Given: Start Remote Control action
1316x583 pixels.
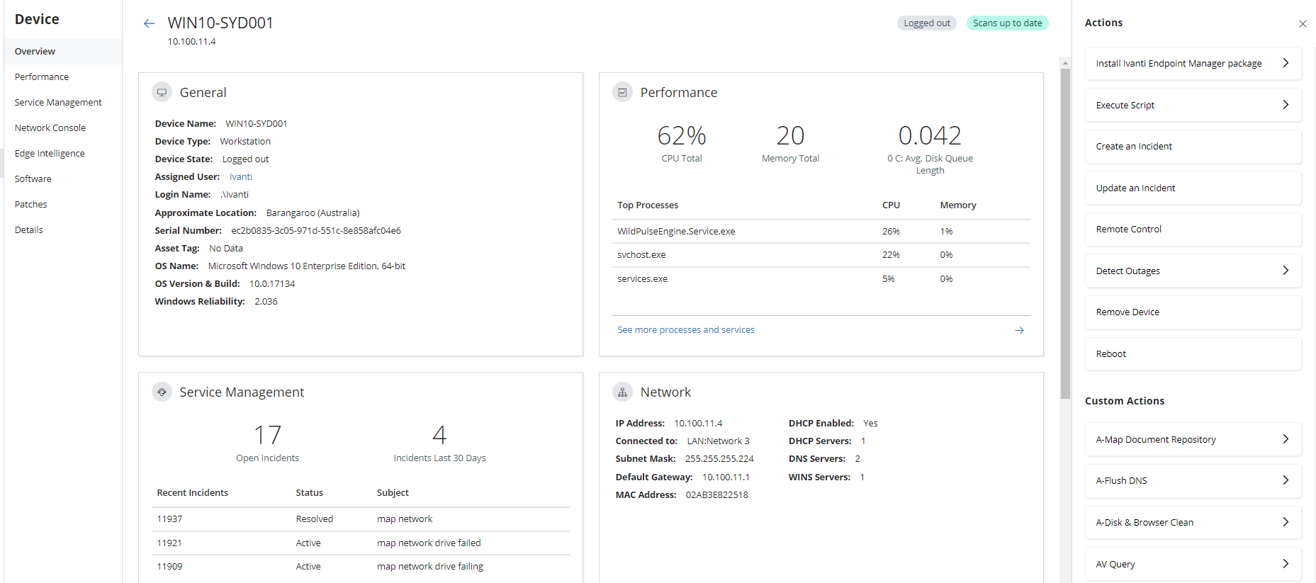Looking at the screenshot, I should point(1193,230).
